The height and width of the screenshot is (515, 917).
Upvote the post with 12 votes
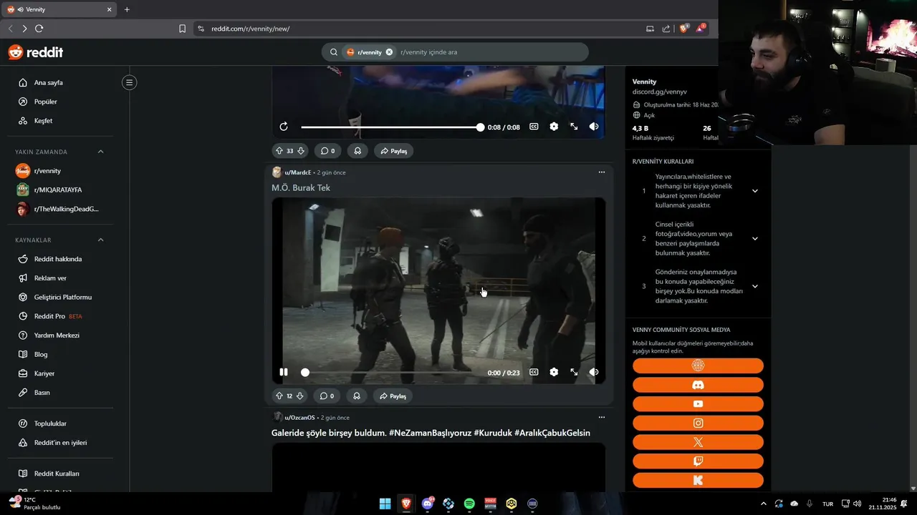tap(279, 396)
